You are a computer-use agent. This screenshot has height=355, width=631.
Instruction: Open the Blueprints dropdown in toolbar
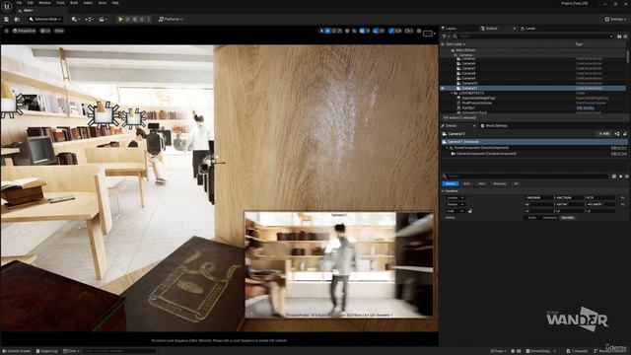(x=90, y=20)
